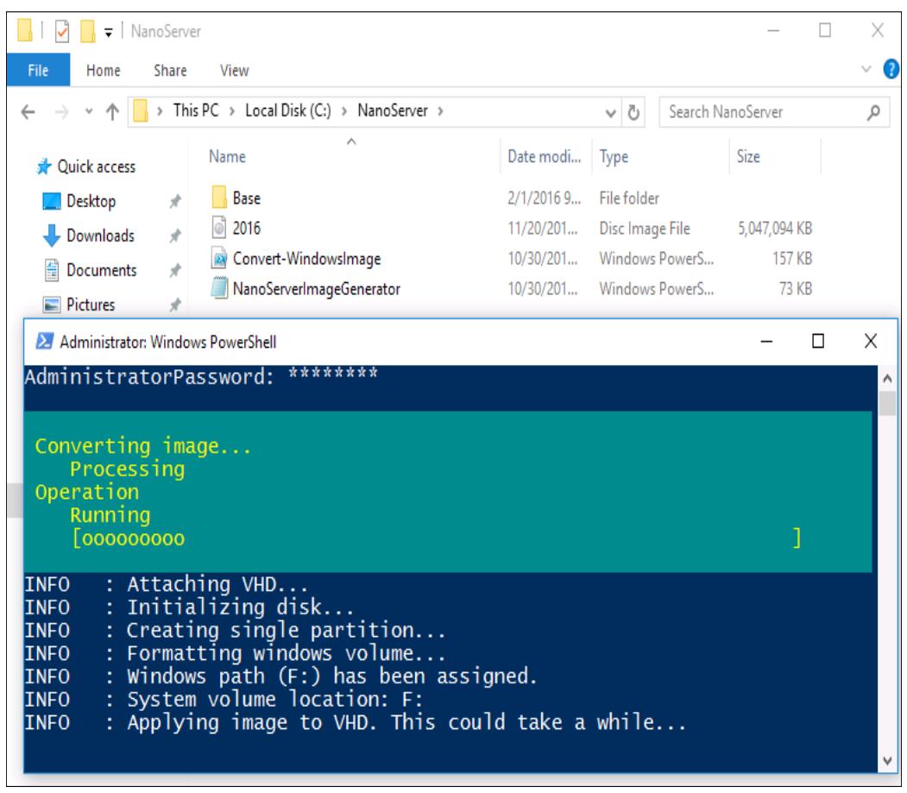Select the 2016 disc image file icon

(x=219, y=227)
